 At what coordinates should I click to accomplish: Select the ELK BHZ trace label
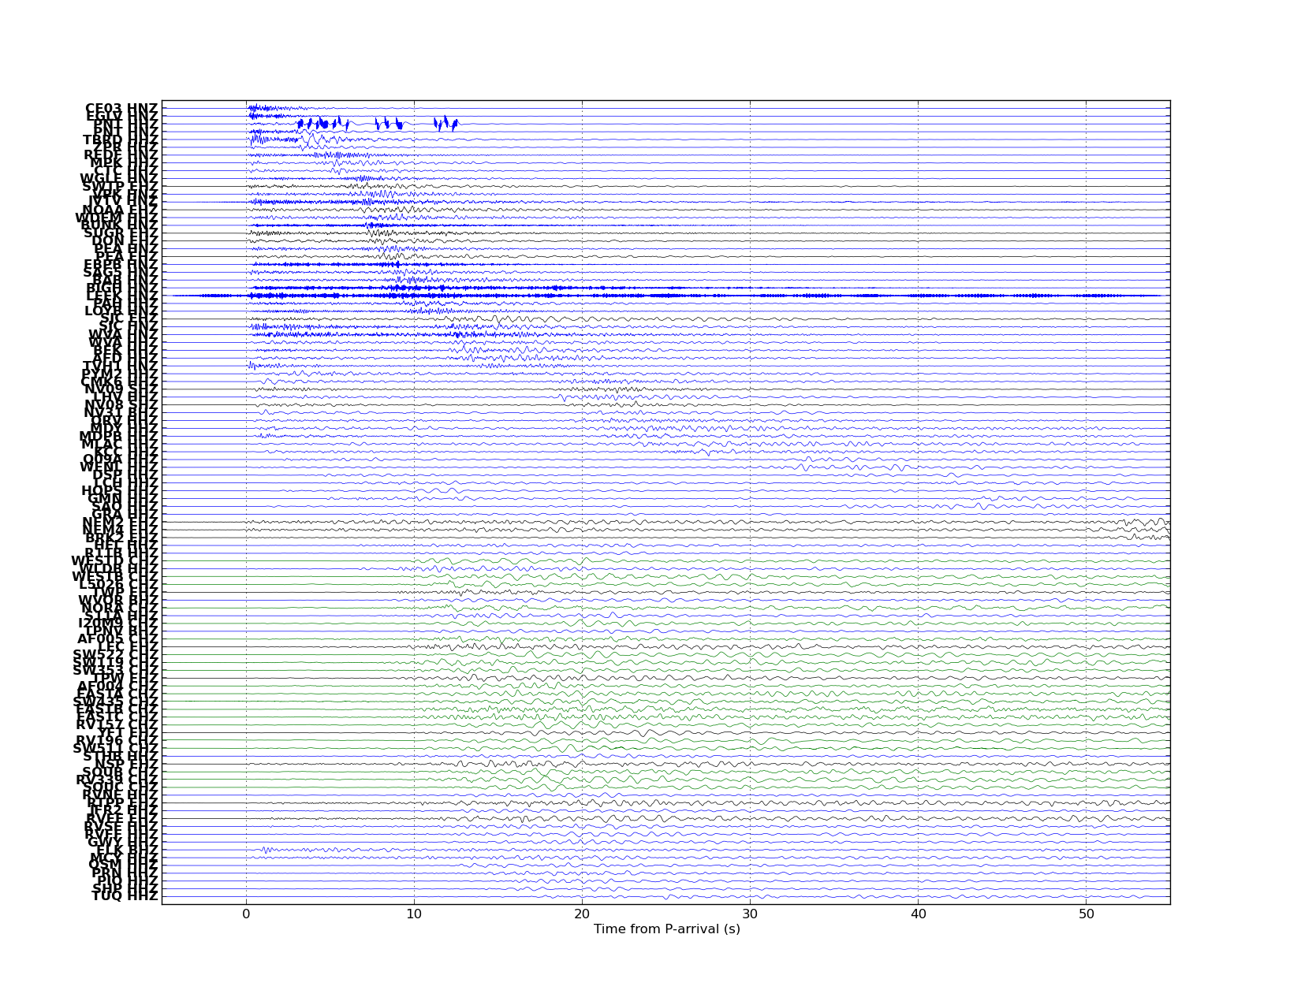pyautogui.click(x=127, y=850)
